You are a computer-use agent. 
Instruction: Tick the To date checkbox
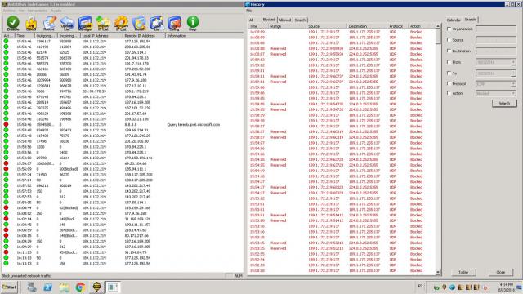449,73
